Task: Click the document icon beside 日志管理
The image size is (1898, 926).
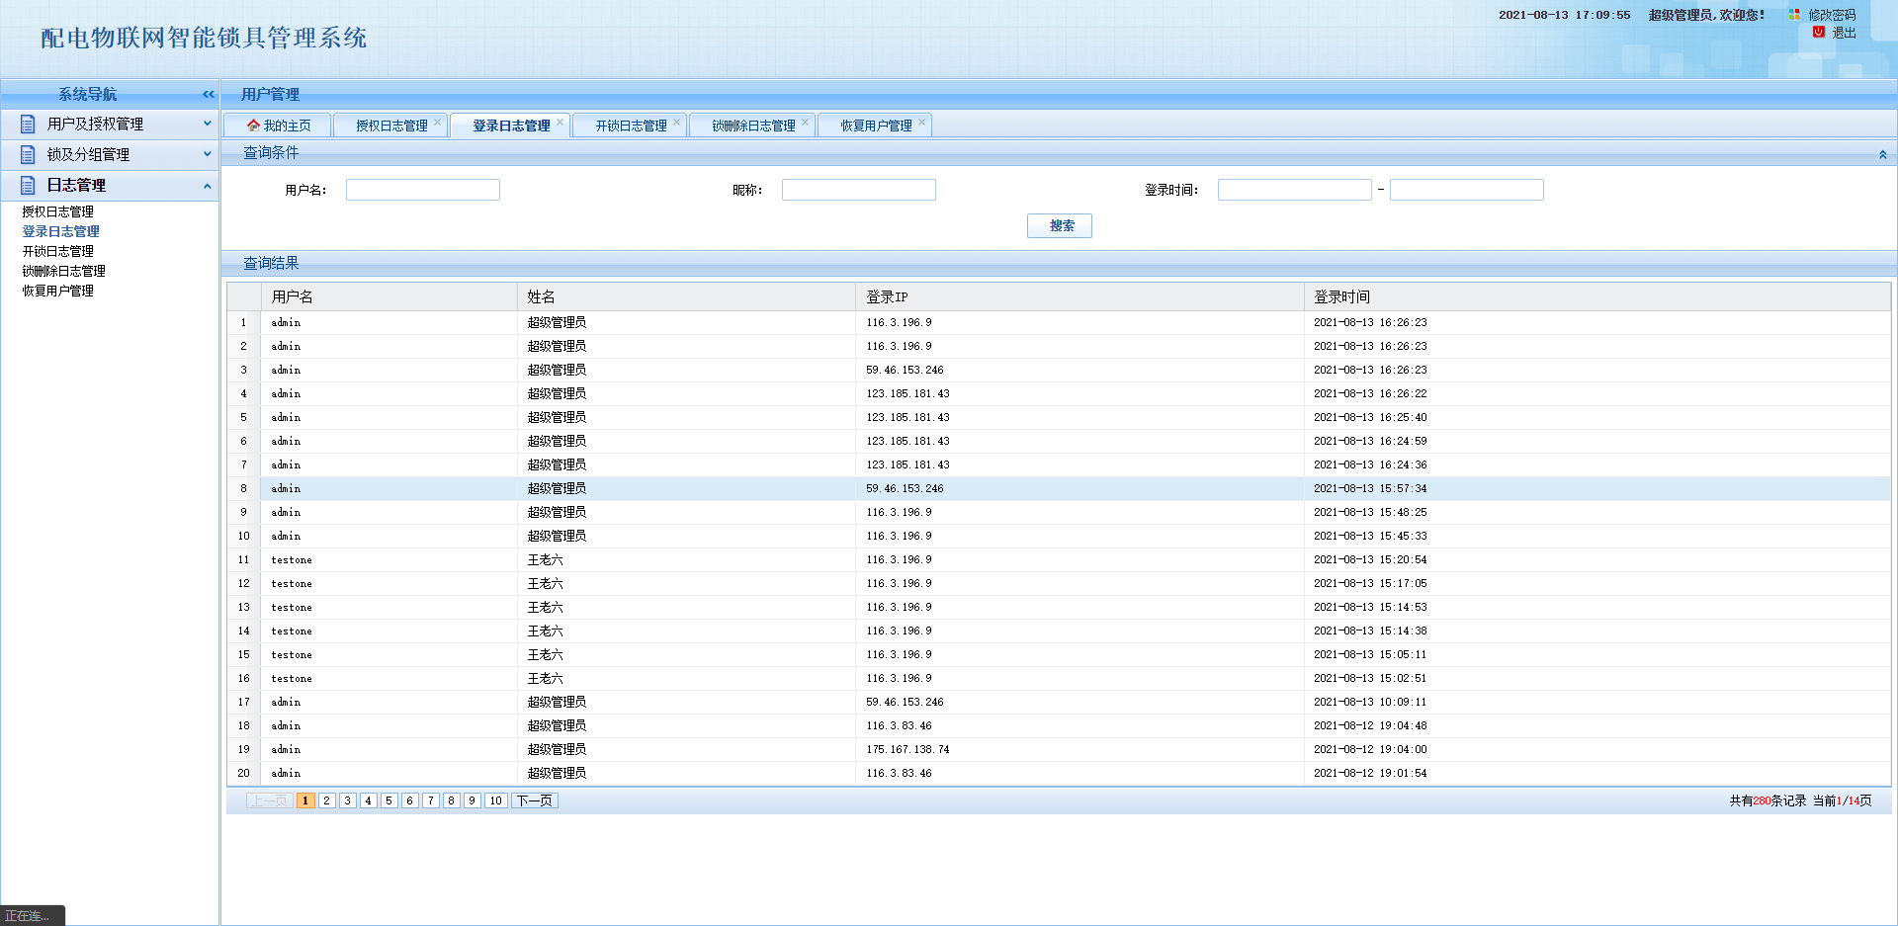Action: click(x=28, y=185)
